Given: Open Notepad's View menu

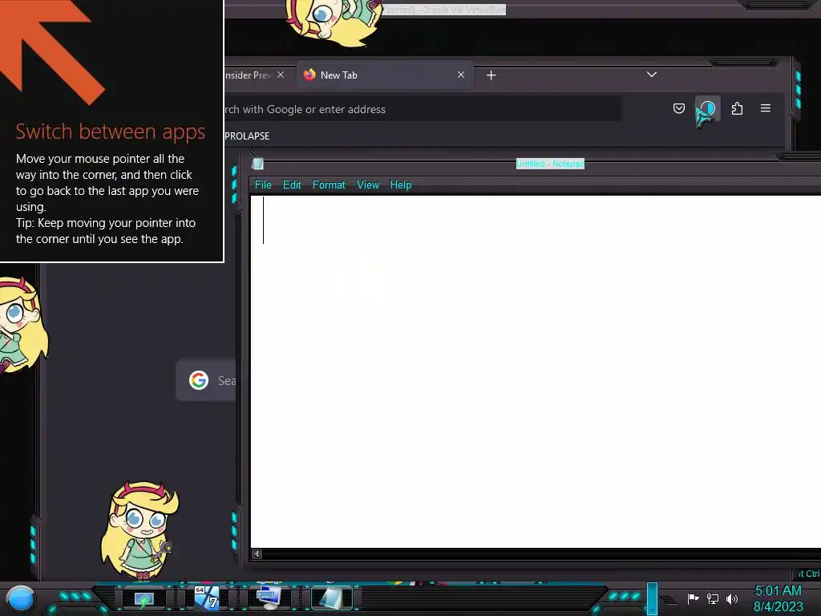Looking at the screenshot, I should [367, 185].
